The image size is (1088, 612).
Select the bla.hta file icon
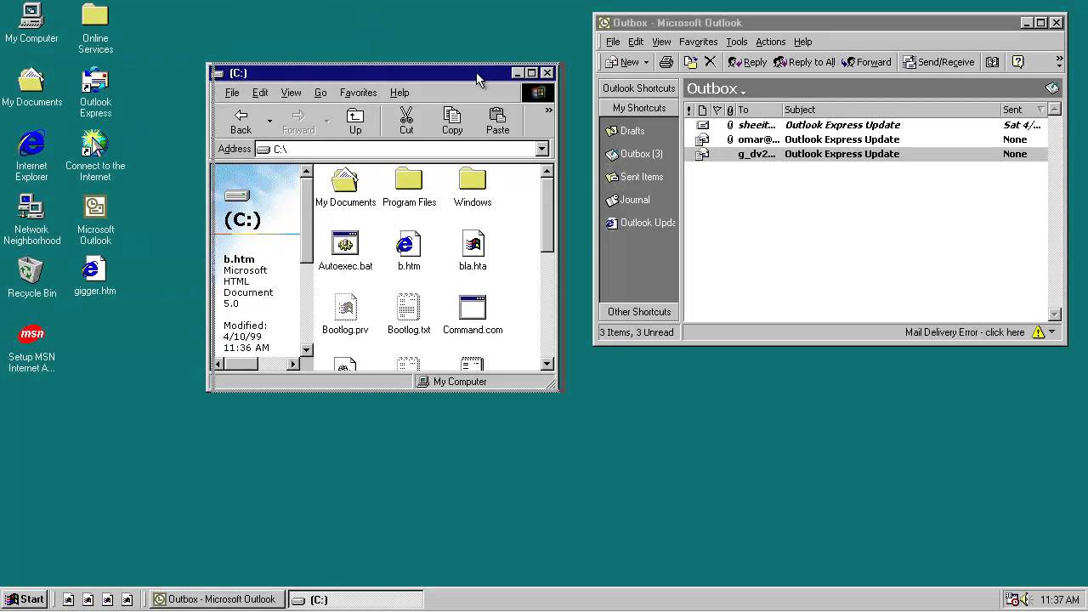473,252
